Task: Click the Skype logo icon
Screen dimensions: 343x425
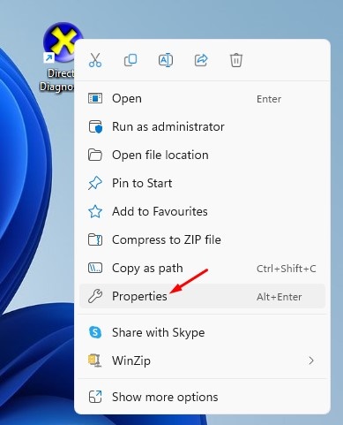Action: [95, 332]
